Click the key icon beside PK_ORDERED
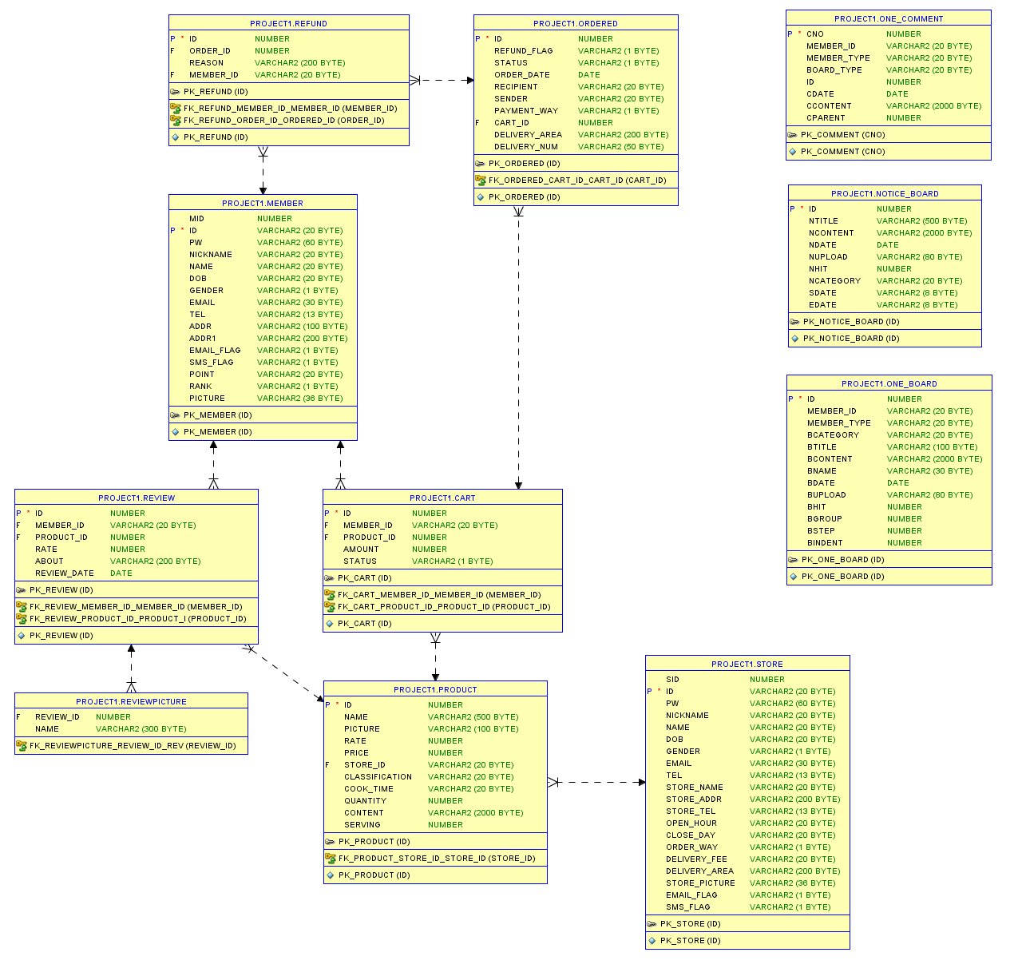 point(481,163)
